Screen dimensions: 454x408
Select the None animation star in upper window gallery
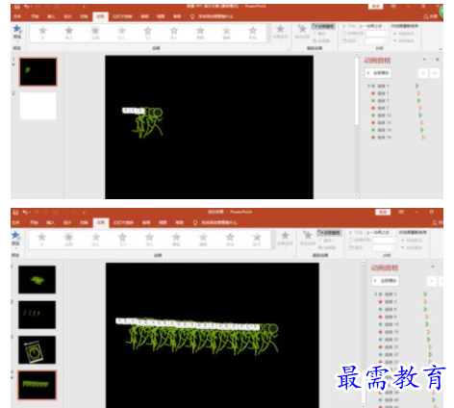point(42,33)
